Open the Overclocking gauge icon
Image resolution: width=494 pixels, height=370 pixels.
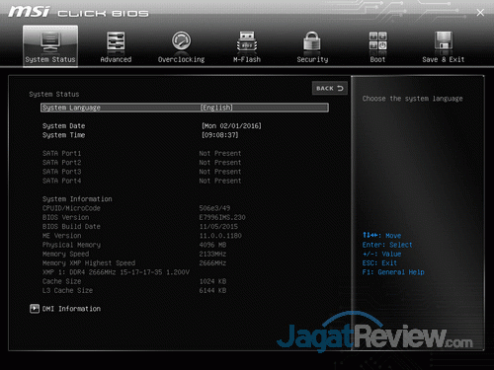tap(181, 41)
